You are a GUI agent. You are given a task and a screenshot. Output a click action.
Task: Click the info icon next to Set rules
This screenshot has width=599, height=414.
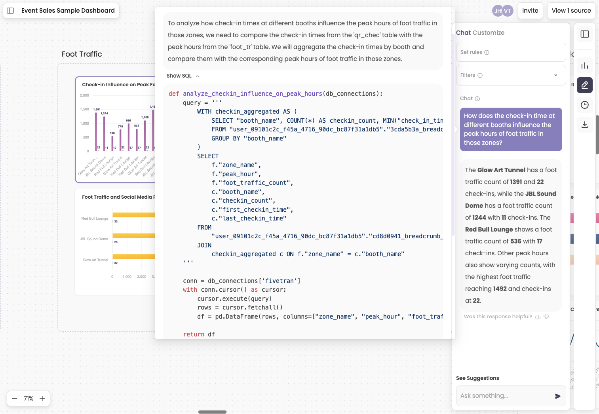click(487, 52)
